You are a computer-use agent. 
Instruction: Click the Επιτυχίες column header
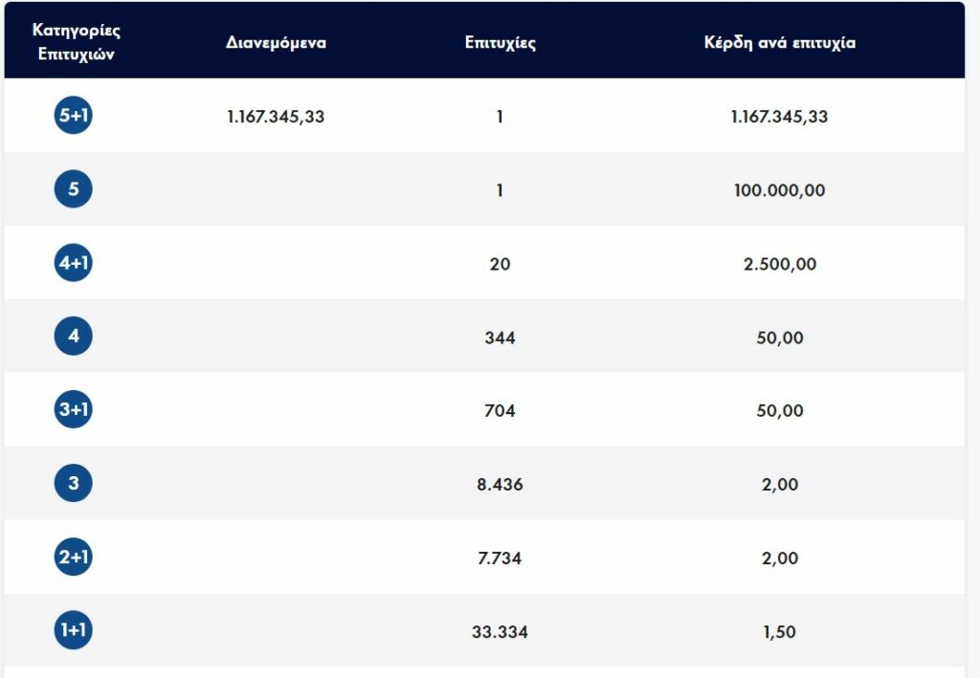point(500,43)
